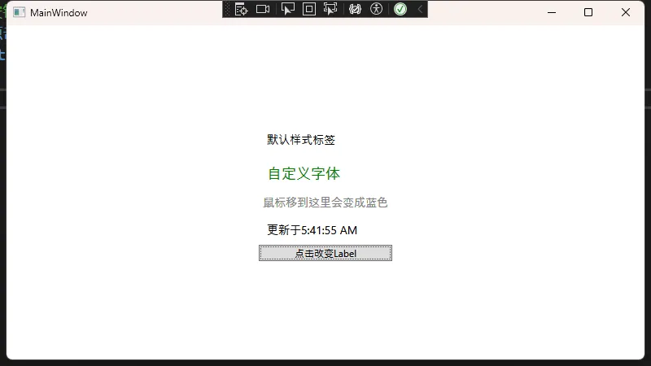Click the MainWindow app icon in title bar
The width and height of the screenshot is (651, 366).
(19, 12)
